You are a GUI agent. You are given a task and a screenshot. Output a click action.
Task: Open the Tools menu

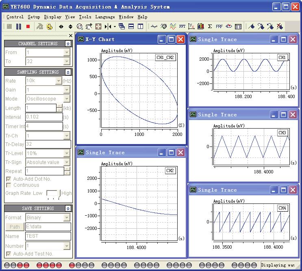[85, 17]
